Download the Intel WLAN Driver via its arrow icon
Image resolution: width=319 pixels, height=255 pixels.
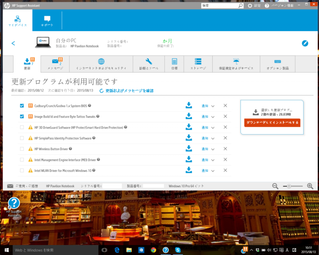point(189,170)
